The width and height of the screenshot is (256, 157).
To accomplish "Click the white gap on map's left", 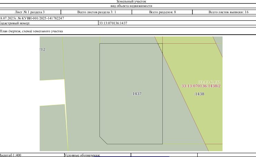I will pos(52,93).
